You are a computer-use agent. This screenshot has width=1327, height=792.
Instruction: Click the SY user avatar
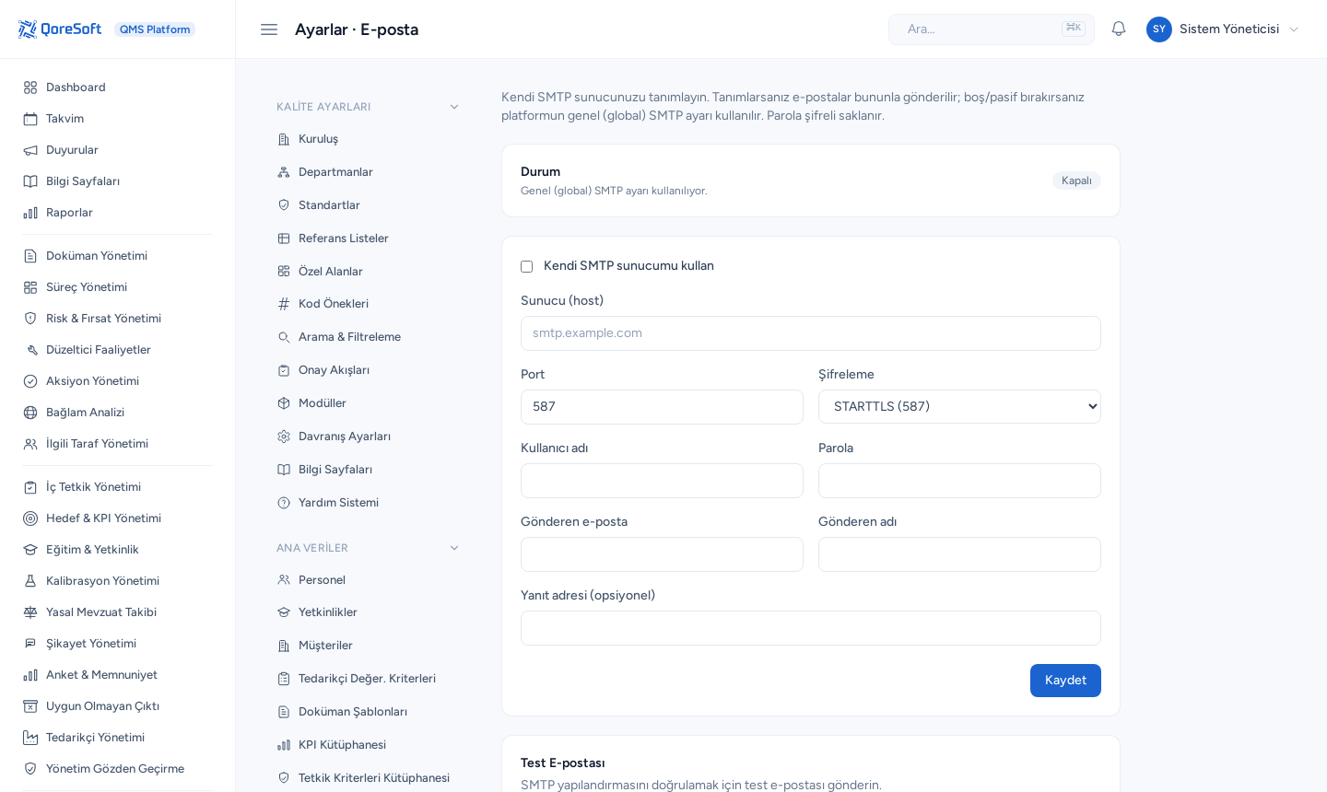click(x=1159, y=29)
